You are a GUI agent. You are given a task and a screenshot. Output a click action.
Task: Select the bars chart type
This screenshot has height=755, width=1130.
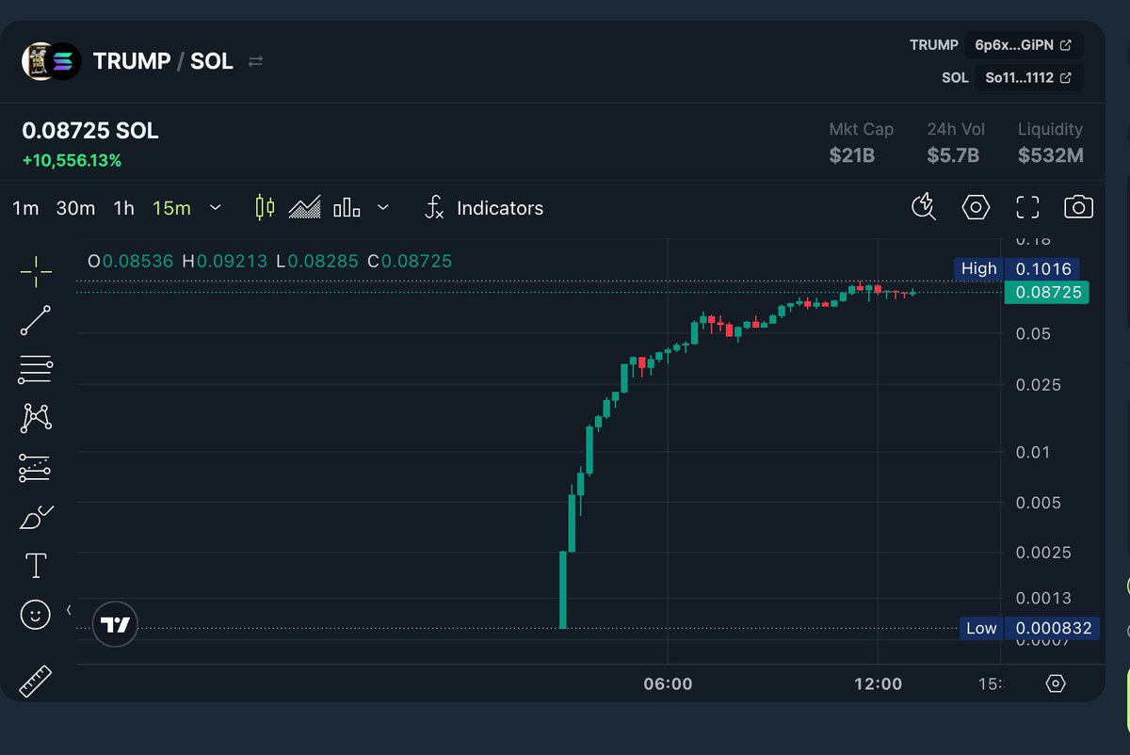click(x=347, y=207)
